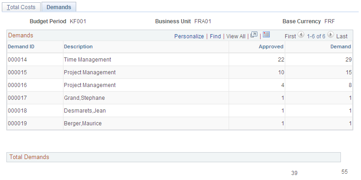Download grid to spreadsheet icon

[x=266, y=35]
